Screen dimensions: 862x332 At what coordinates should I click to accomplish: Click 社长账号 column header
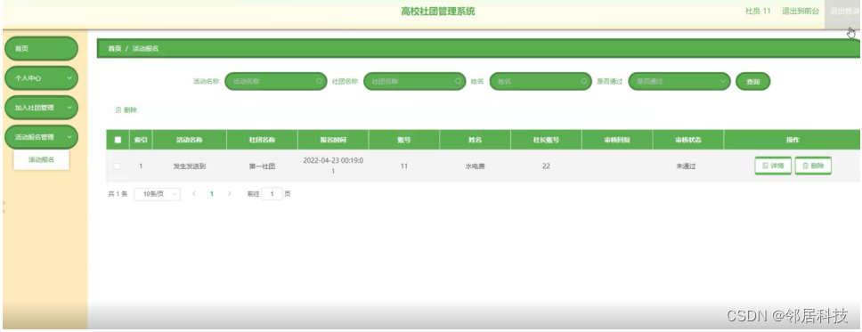[x=546, y=140]
